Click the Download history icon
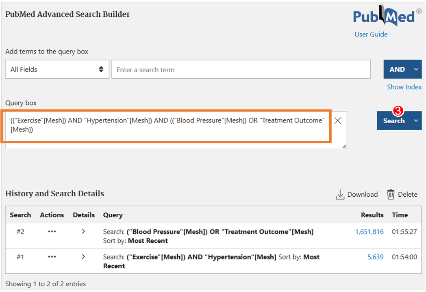 (340, 194)
